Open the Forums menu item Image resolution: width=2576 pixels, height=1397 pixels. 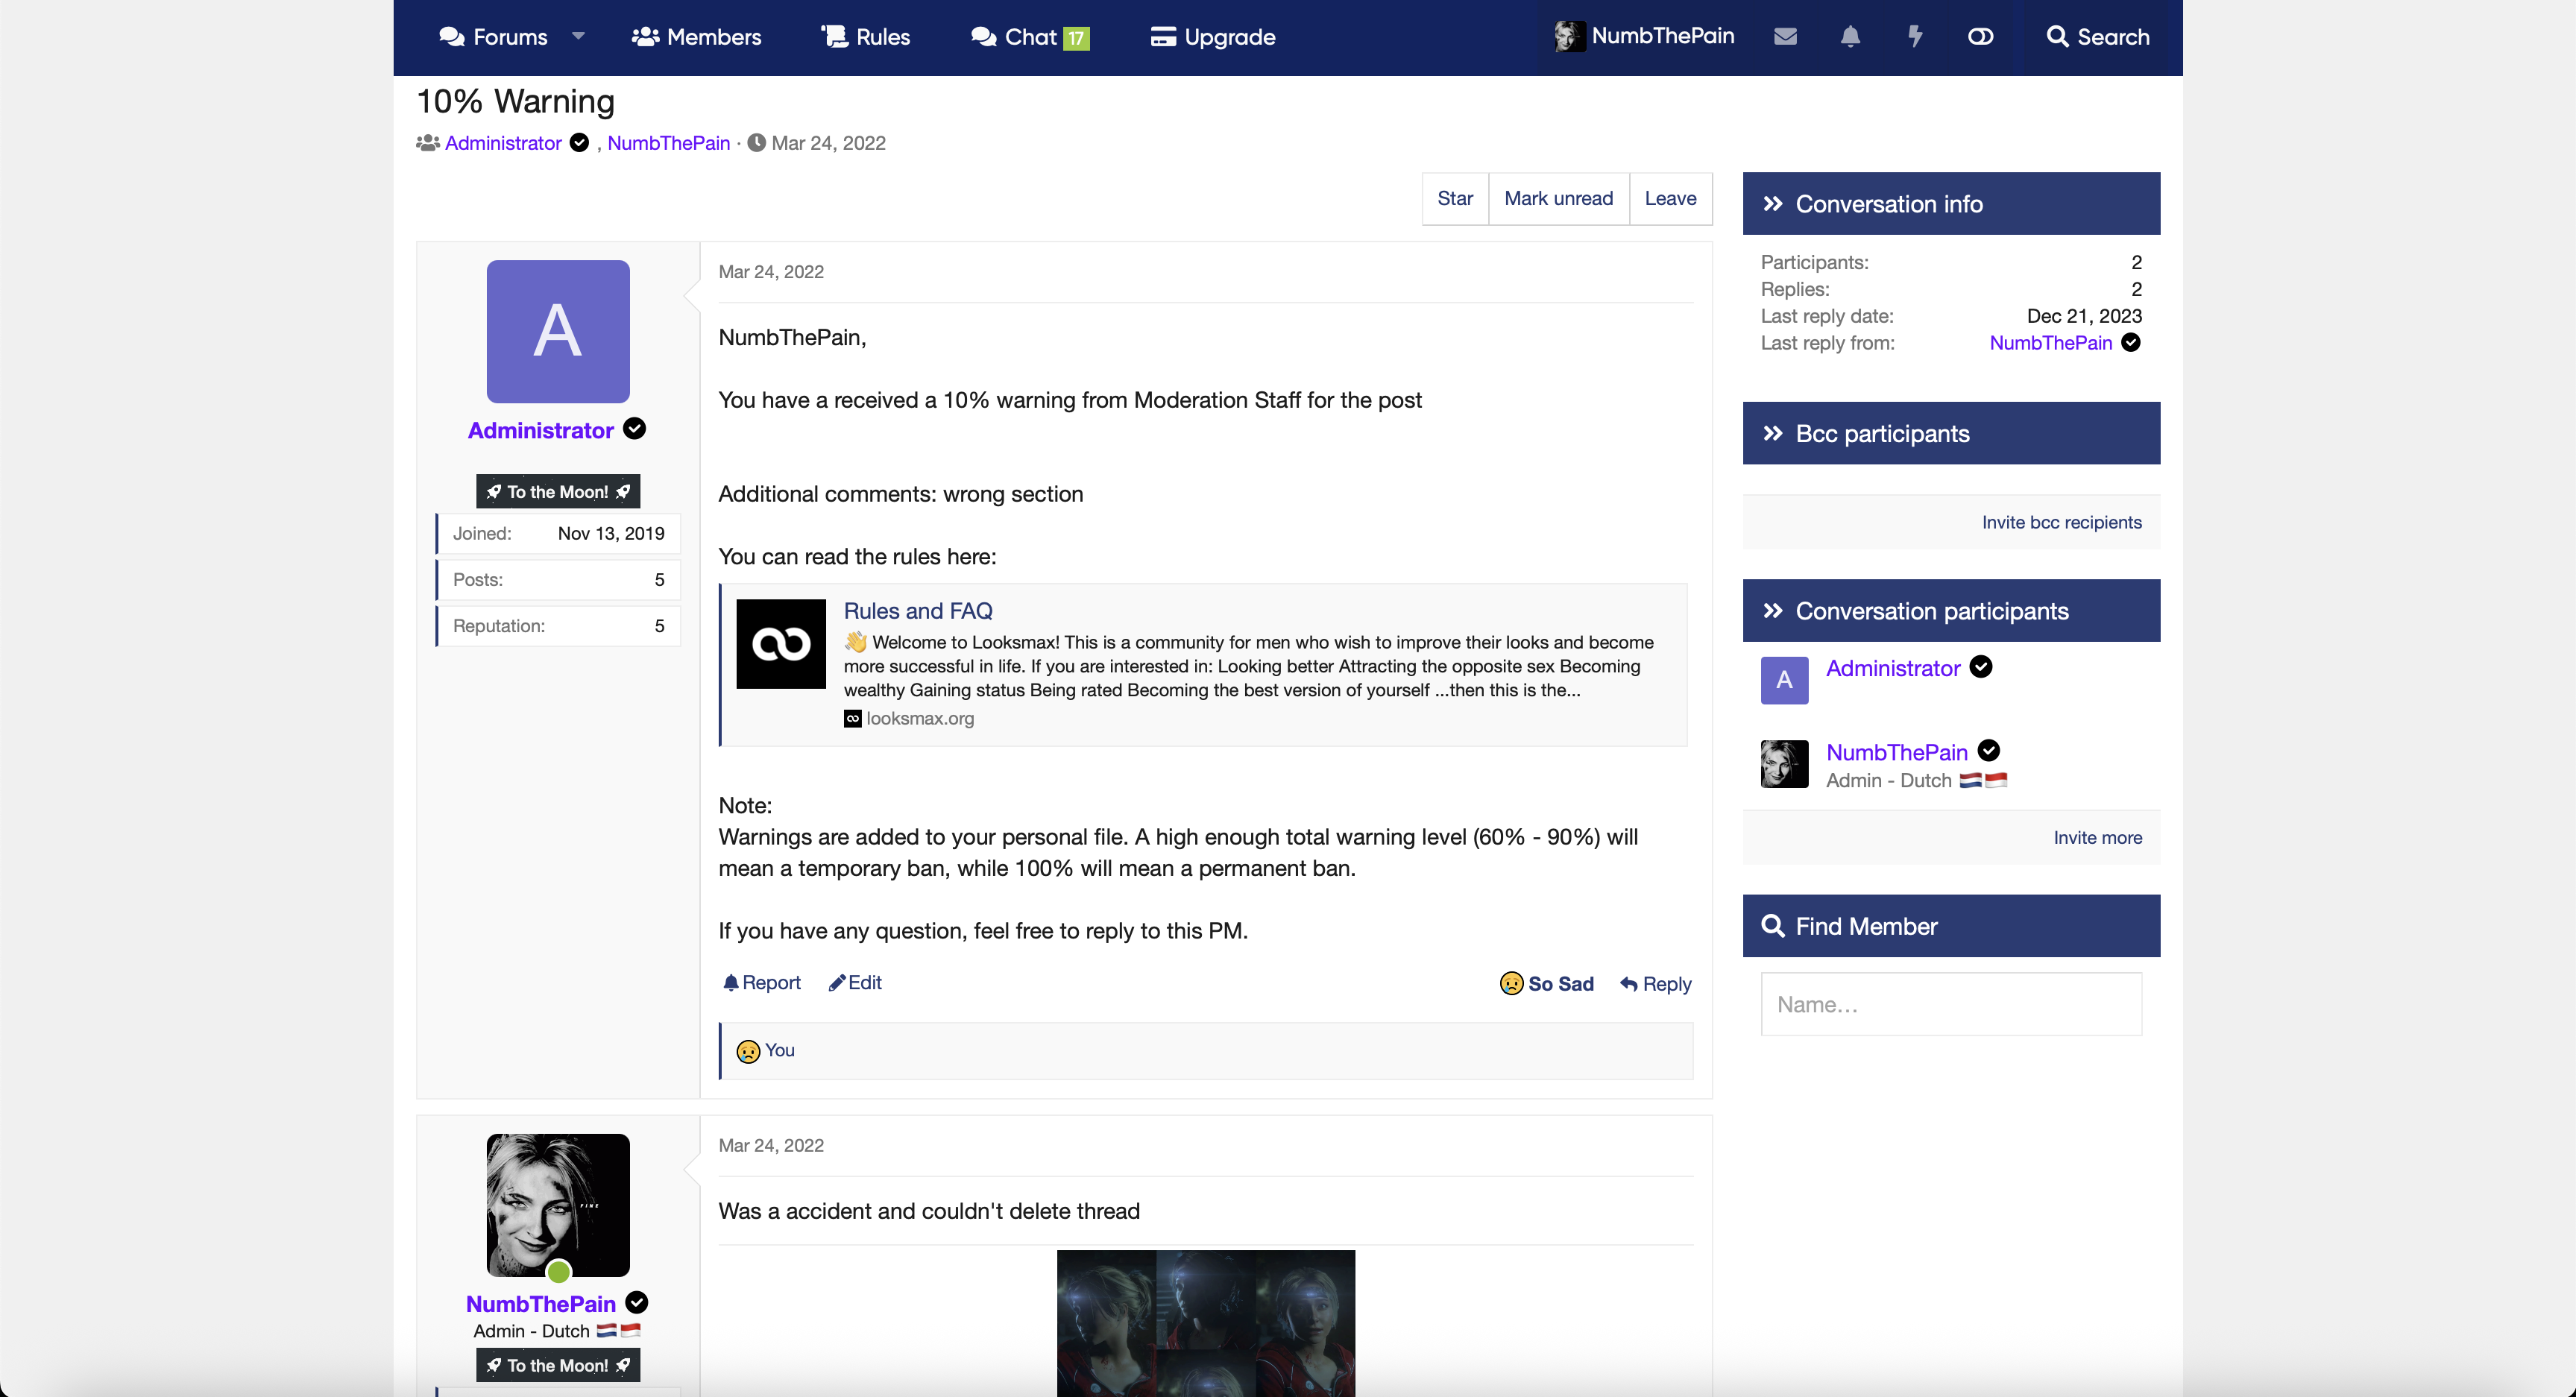(493, 37)
